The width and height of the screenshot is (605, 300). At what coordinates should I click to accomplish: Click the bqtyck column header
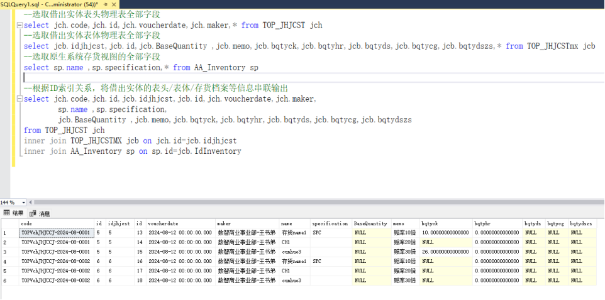click(447, 223)
